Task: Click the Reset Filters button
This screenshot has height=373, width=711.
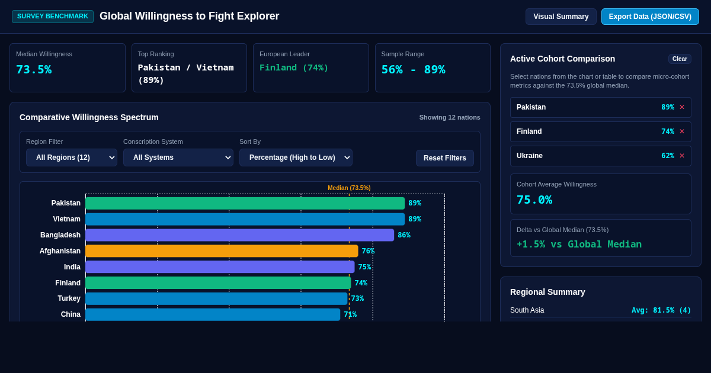Action: click(445, 158)
